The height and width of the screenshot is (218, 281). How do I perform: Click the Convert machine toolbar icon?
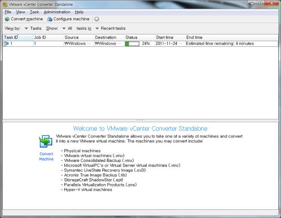coord(7,19)
